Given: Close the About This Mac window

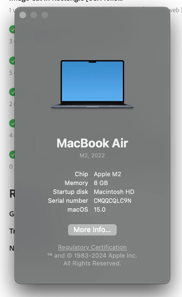Looking at the screenshot, I should 23,15.
